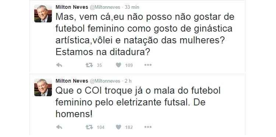
Task: Open more options on the 2 h tweet
Action: 148,127
